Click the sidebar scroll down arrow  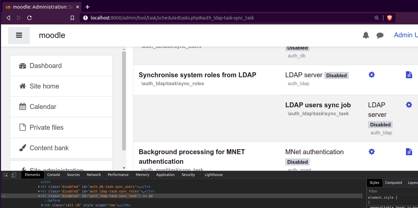coord(124,168)
